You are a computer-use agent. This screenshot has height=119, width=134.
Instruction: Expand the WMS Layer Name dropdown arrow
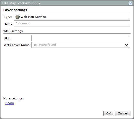tap(126, 45)
